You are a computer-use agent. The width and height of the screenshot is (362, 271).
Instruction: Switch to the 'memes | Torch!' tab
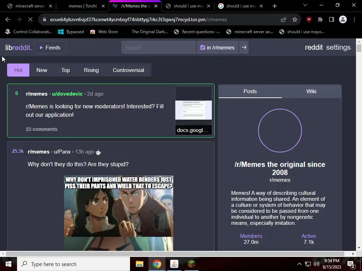[x=83, y=6]
